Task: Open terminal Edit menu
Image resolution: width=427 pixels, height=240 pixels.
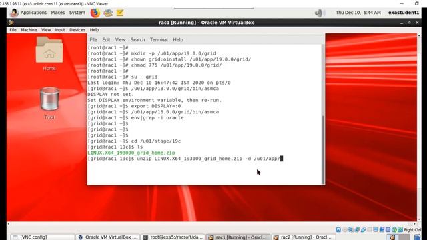Action: pos(106,40)
